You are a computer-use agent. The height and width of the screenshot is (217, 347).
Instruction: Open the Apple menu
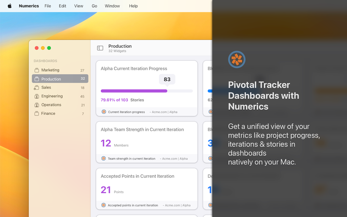9,6
